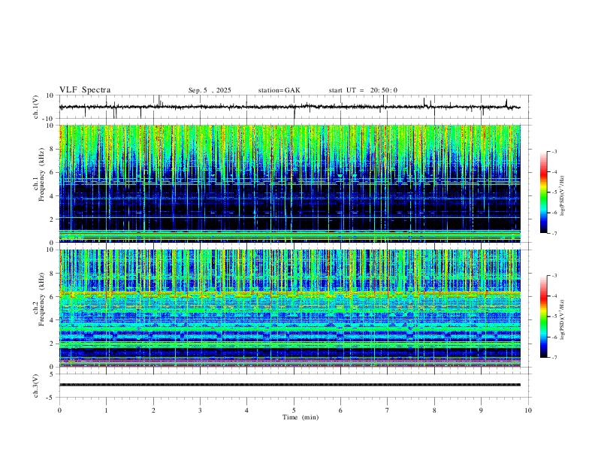Click the '5' tick on time axis
This screenshot has width=595, height=460.
click(294, 410)
